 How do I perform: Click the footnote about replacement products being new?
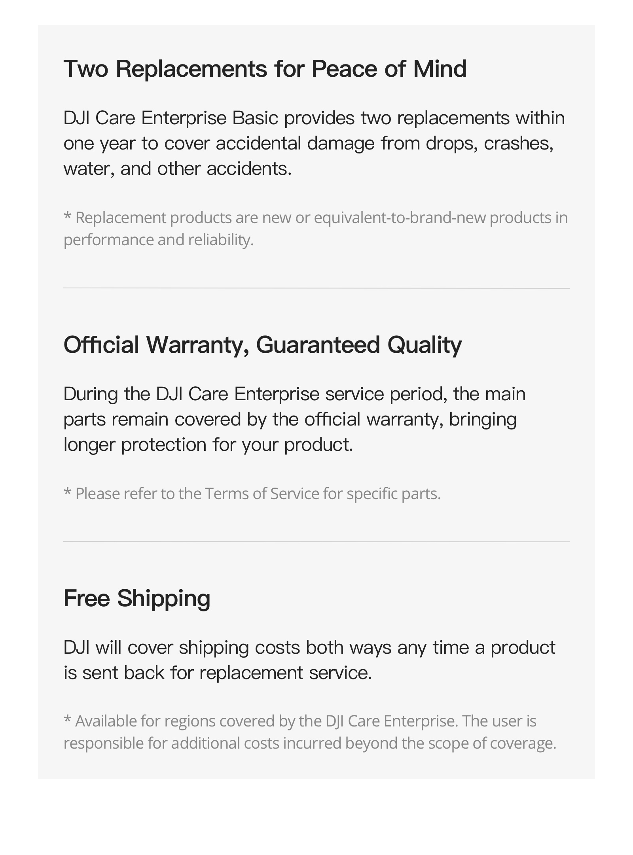(x=316, y=229)
